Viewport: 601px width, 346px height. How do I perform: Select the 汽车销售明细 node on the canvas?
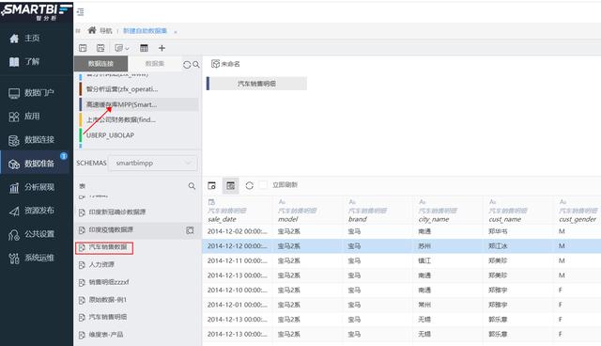tap(256, 84)
